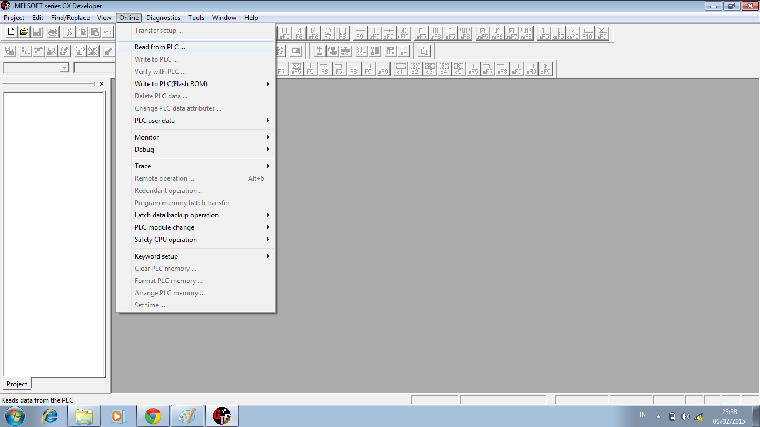Image resolution: width=760 pixels, height=427 pixels.
Task: Launch Internet Explorer from the taskbar
Action: (x=50, y=416)
